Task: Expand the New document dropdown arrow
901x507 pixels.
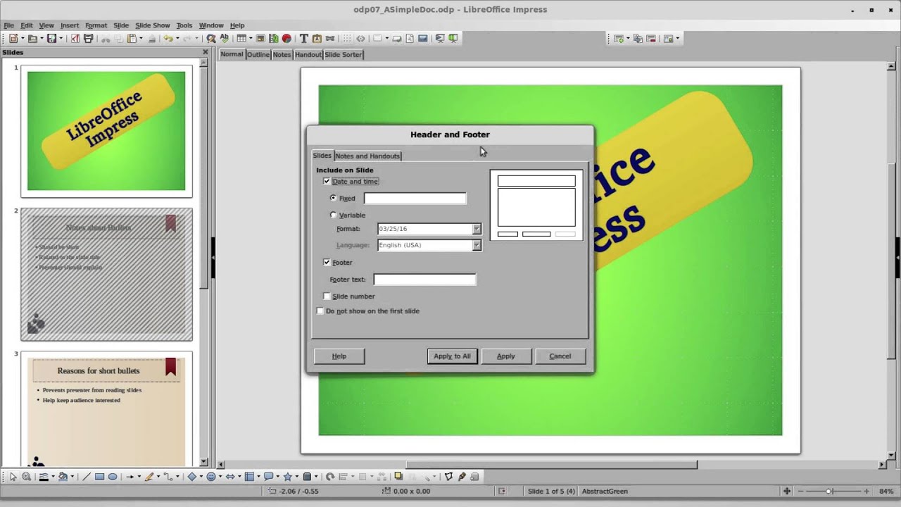Action: 23,39
